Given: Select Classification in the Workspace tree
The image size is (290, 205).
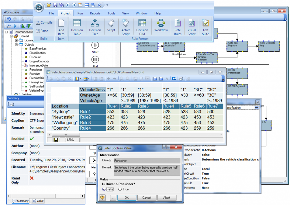Looking at the screenshot, I should pyautogui.click(x=37, y=53).
